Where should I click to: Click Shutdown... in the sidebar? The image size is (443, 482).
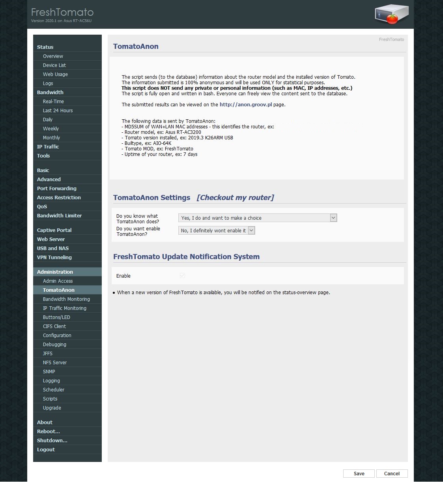click(x=67, y=441)
